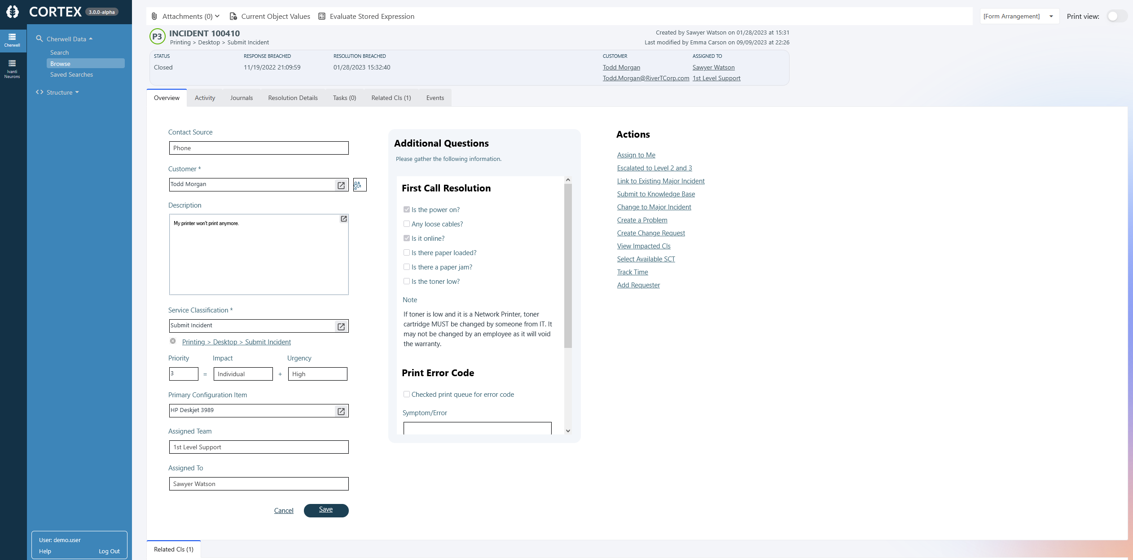Viewport: 1133px width, 560px height.
Task: Clear the service classification with X icon
Action: [173, 341]
